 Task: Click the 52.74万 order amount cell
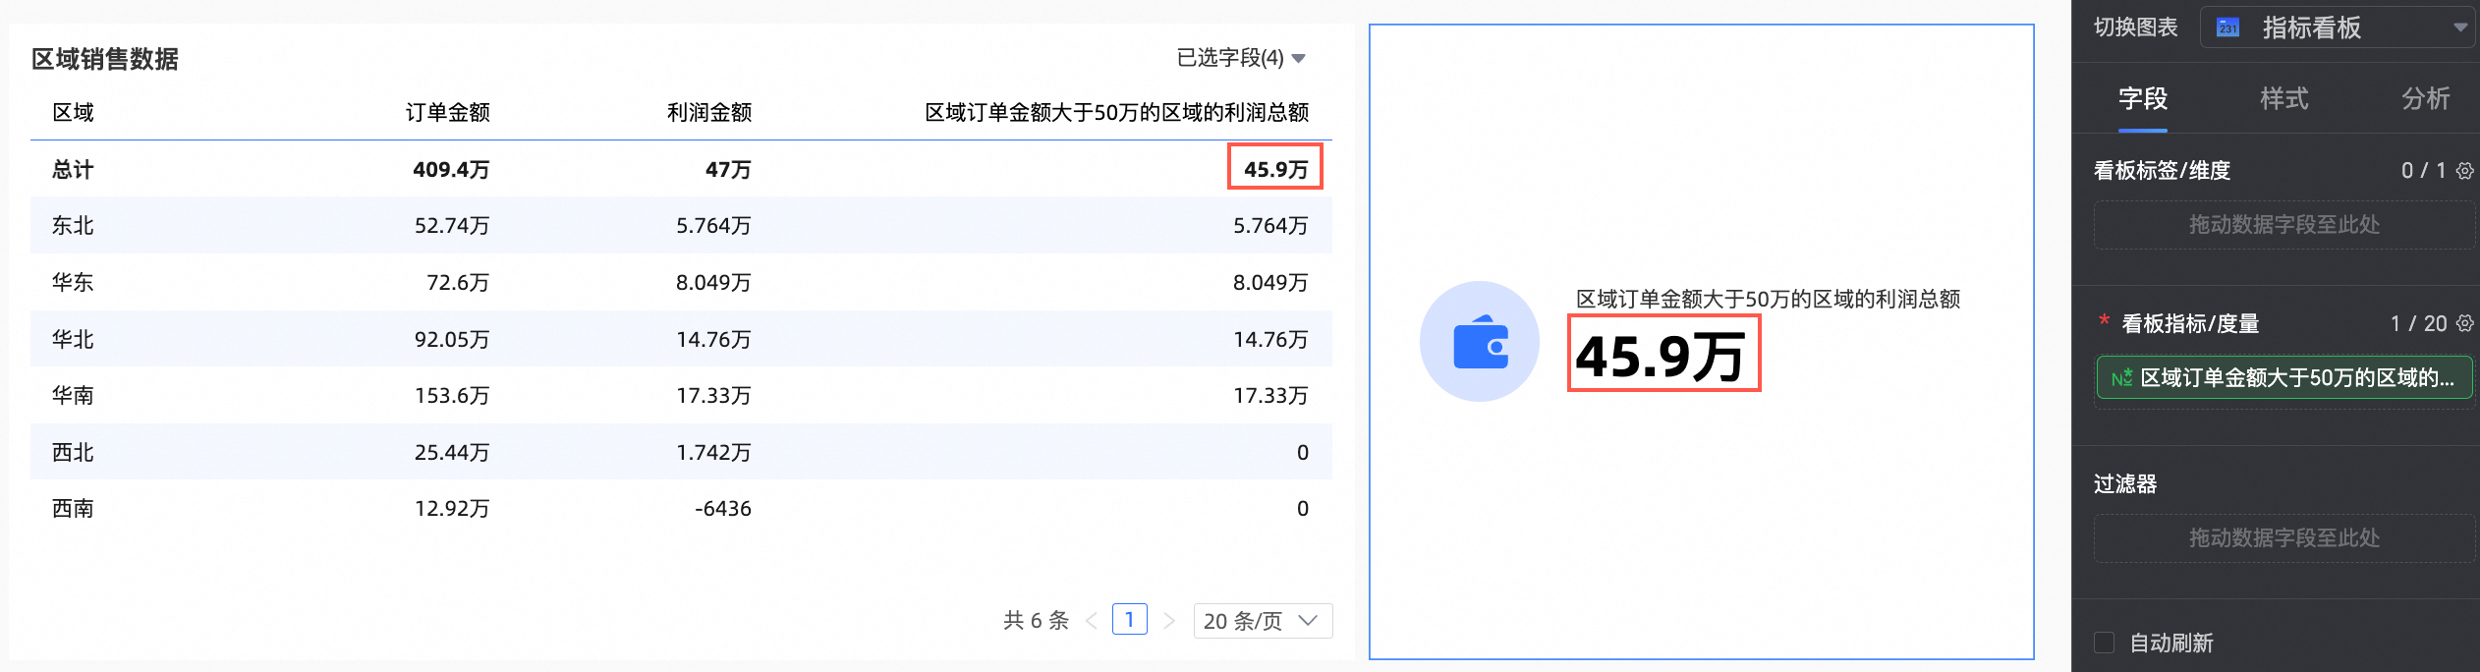[x=451, y=225]
